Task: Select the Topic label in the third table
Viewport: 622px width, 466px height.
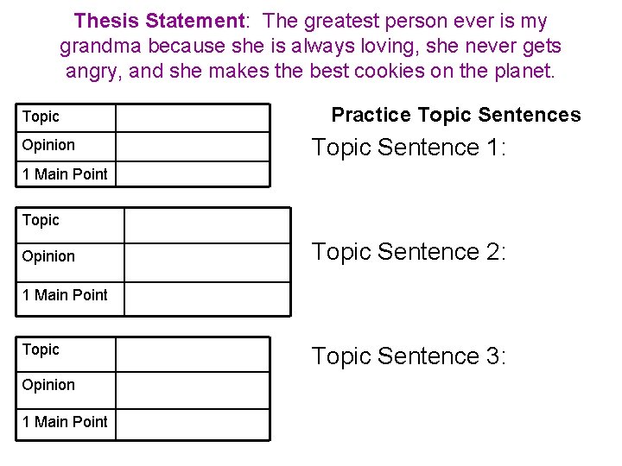Action: click(41, 349)
